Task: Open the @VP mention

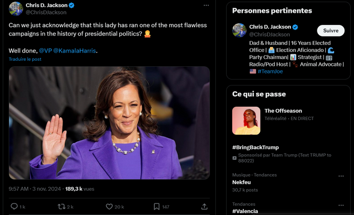Action: [x=45, y=50]
